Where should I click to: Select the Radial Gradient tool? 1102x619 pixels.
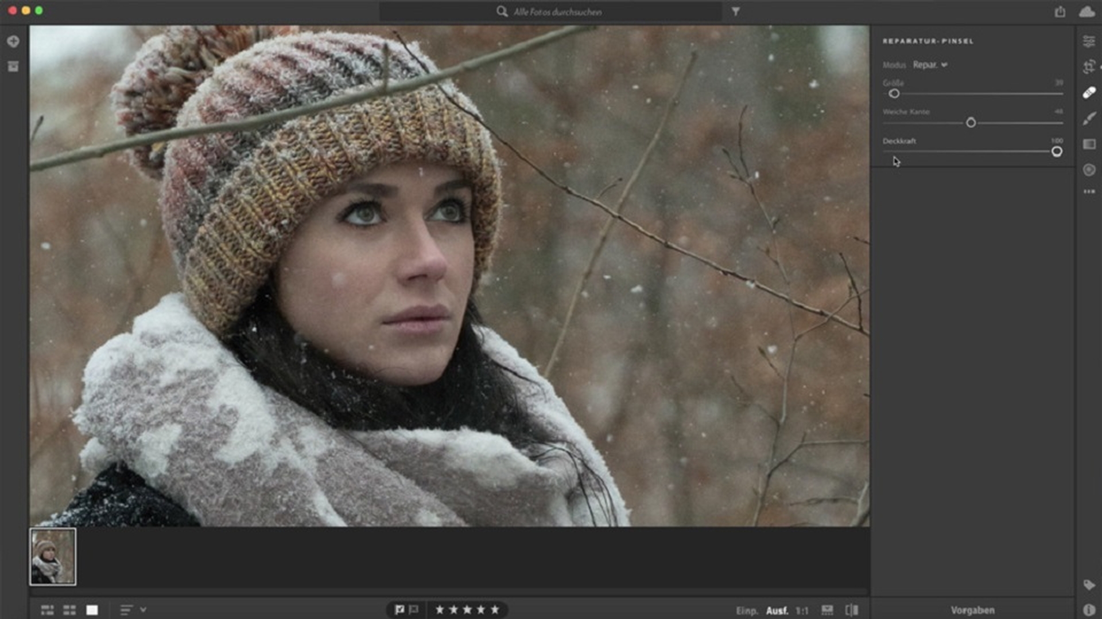(1089, 170)
